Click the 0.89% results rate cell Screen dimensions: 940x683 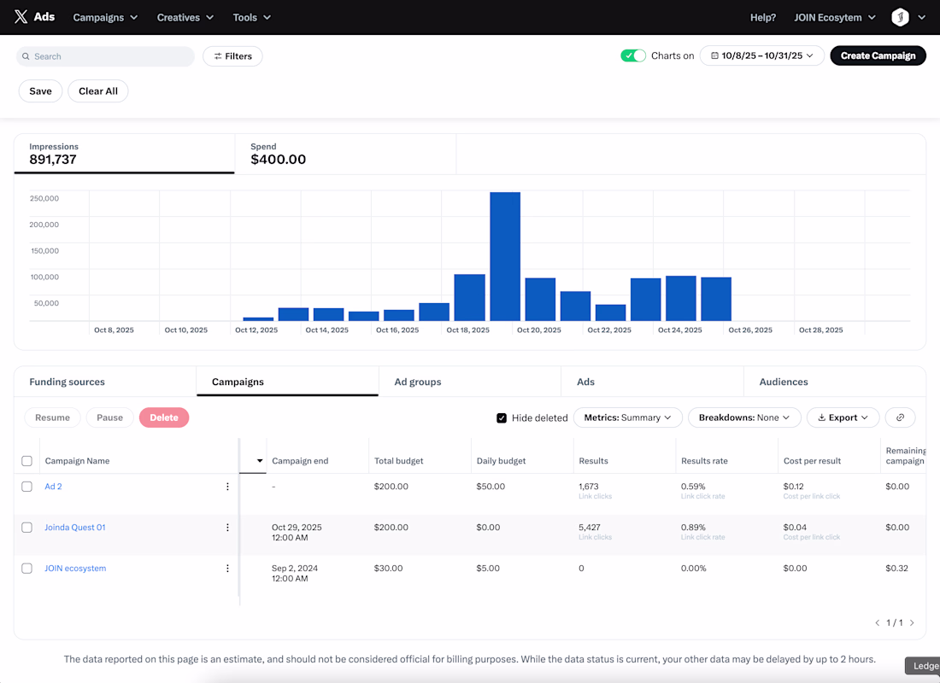click(x=693, y=528)
